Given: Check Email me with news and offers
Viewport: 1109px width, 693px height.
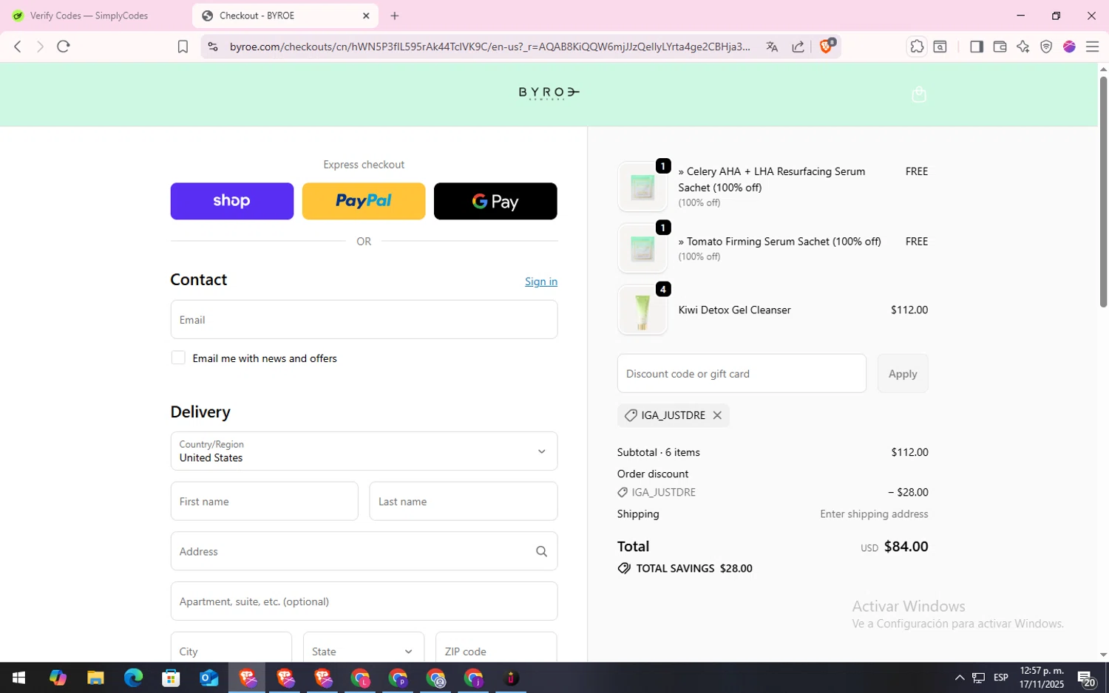Looking at the screenshot, I should (178, 358).
